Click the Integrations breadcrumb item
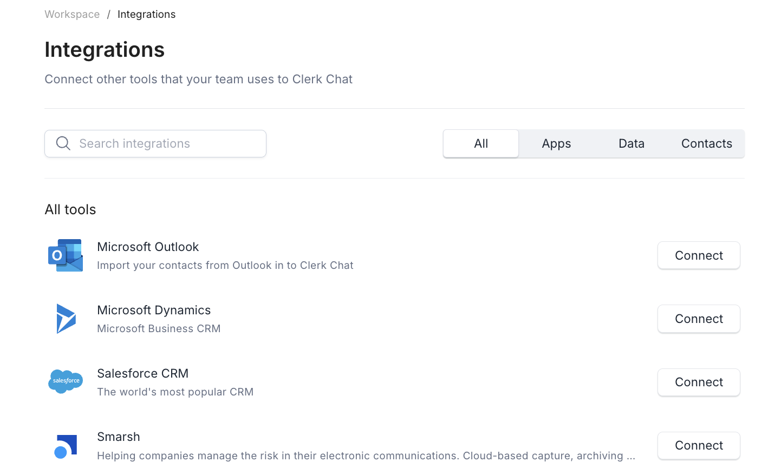 pos(146,14)
